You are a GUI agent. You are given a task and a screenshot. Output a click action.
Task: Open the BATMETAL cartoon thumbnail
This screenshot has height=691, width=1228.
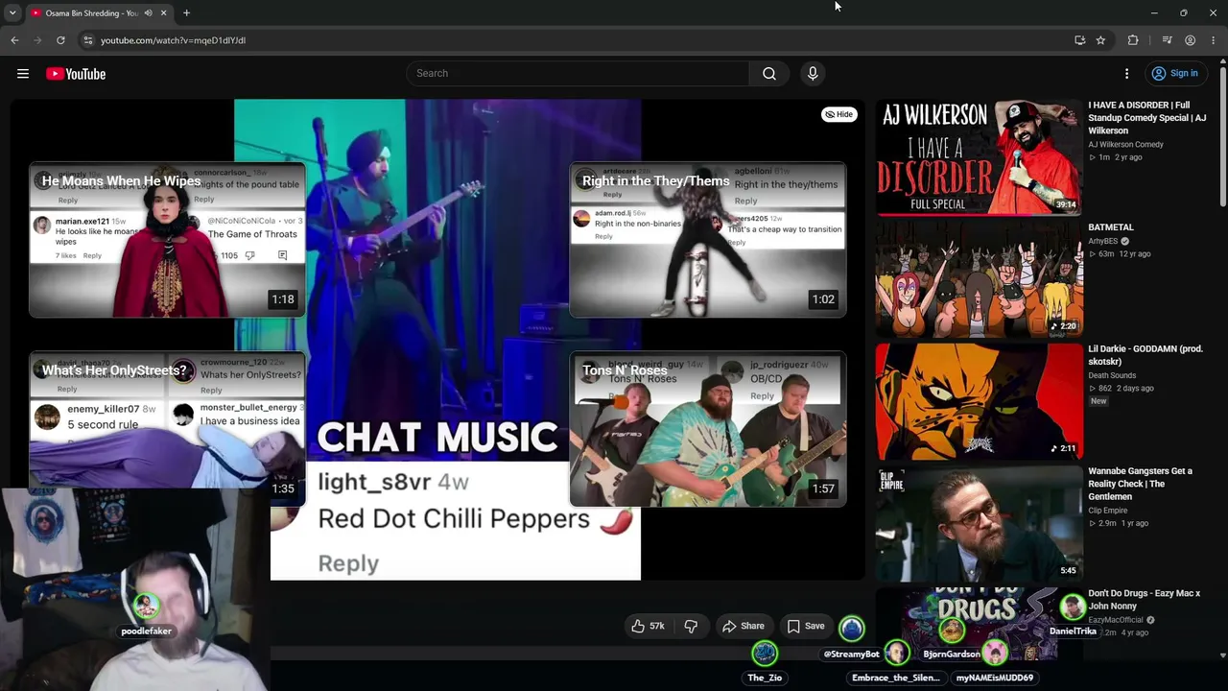[x=979, y=278]
